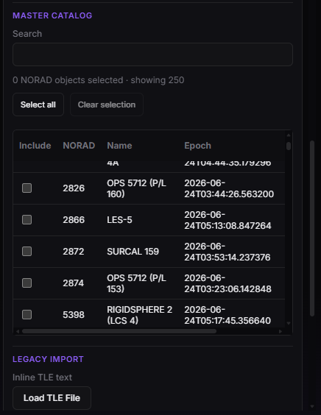
Task: Click the Inline TLE text label
Action: pyautogui.click(x=42, y=377)
